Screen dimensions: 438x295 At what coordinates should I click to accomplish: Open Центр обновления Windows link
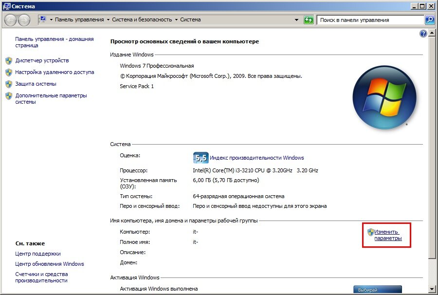(50, 264)
